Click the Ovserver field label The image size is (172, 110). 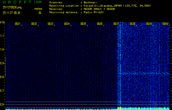[x=56, y=2]
